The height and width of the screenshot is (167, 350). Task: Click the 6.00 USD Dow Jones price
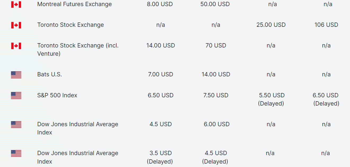click(x=216, y=124)
